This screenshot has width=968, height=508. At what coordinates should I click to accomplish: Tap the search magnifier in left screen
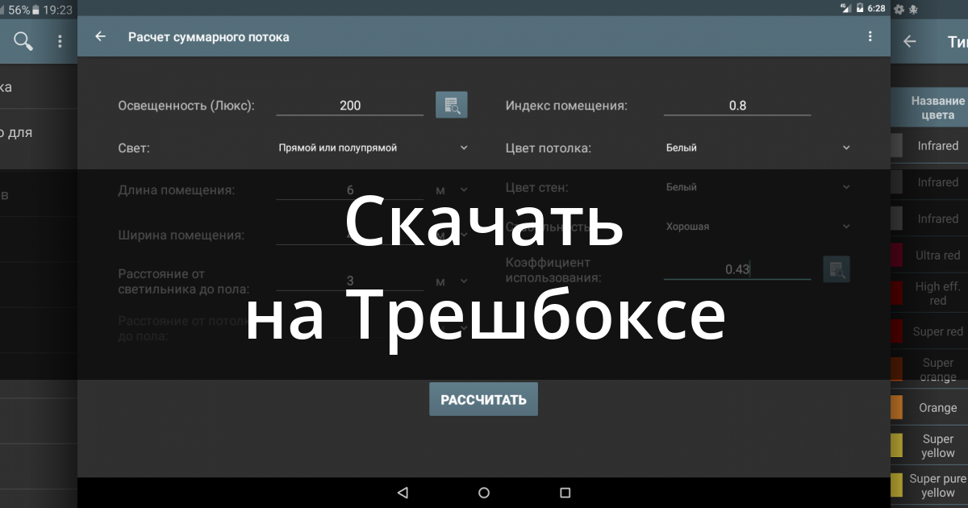pos(23,41)
